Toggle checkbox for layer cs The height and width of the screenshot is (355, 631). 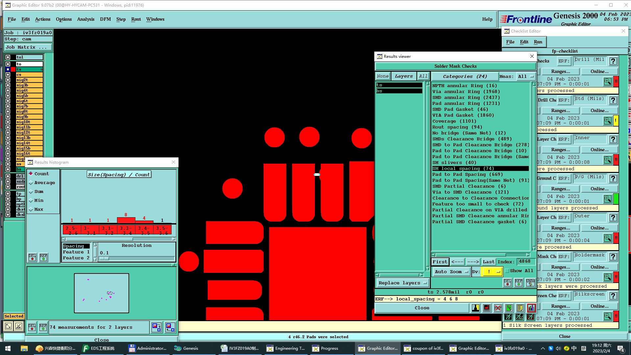coord(8,75)
